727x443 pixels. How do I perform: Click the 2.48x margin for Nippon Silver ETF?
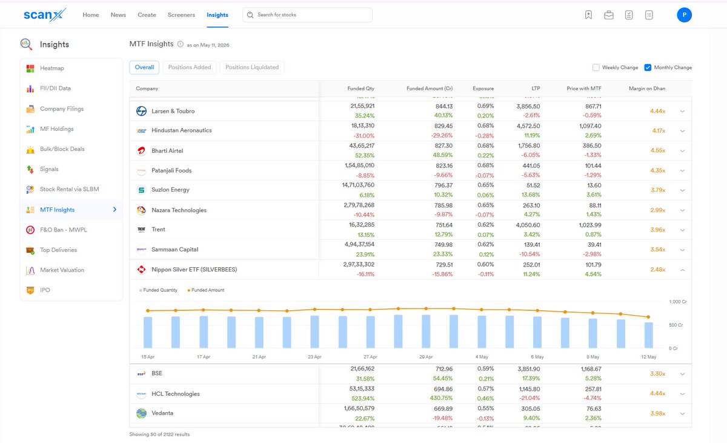pos(657,270)
